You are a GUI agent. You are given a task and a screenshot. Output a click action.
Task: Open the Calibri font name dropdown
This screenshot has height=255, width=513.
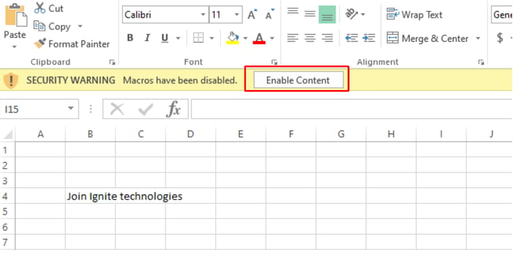tap(203, 15)
